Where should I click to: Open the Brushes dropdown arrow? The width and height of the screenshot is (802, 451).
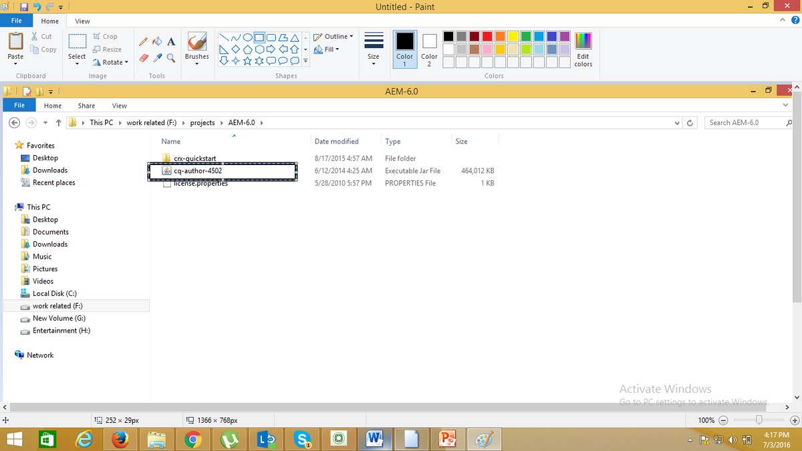(196, 64)
